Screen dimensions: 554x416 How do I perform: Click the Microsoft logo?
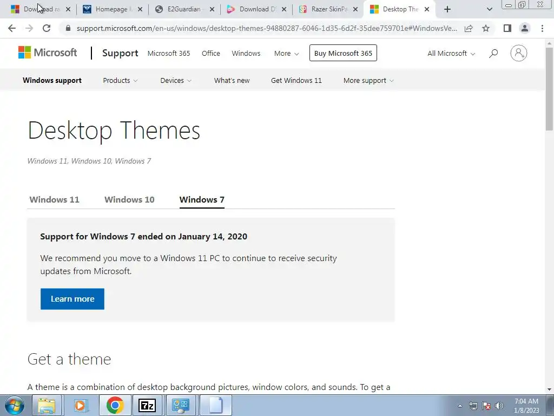point(48,53)
